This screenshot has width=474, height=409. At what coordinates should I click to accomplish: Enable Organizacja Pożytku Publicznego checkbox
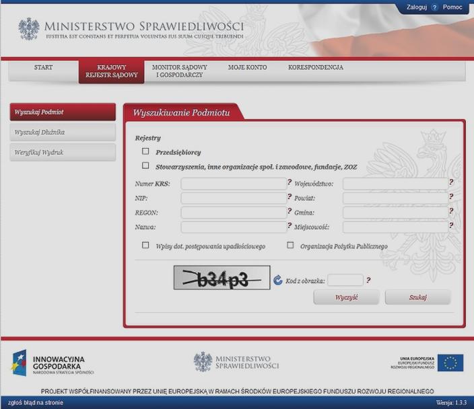point(290,245)
